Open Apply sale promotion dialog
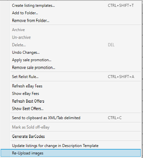This screenshot has width=143, height=158. (x=71, y=60)
